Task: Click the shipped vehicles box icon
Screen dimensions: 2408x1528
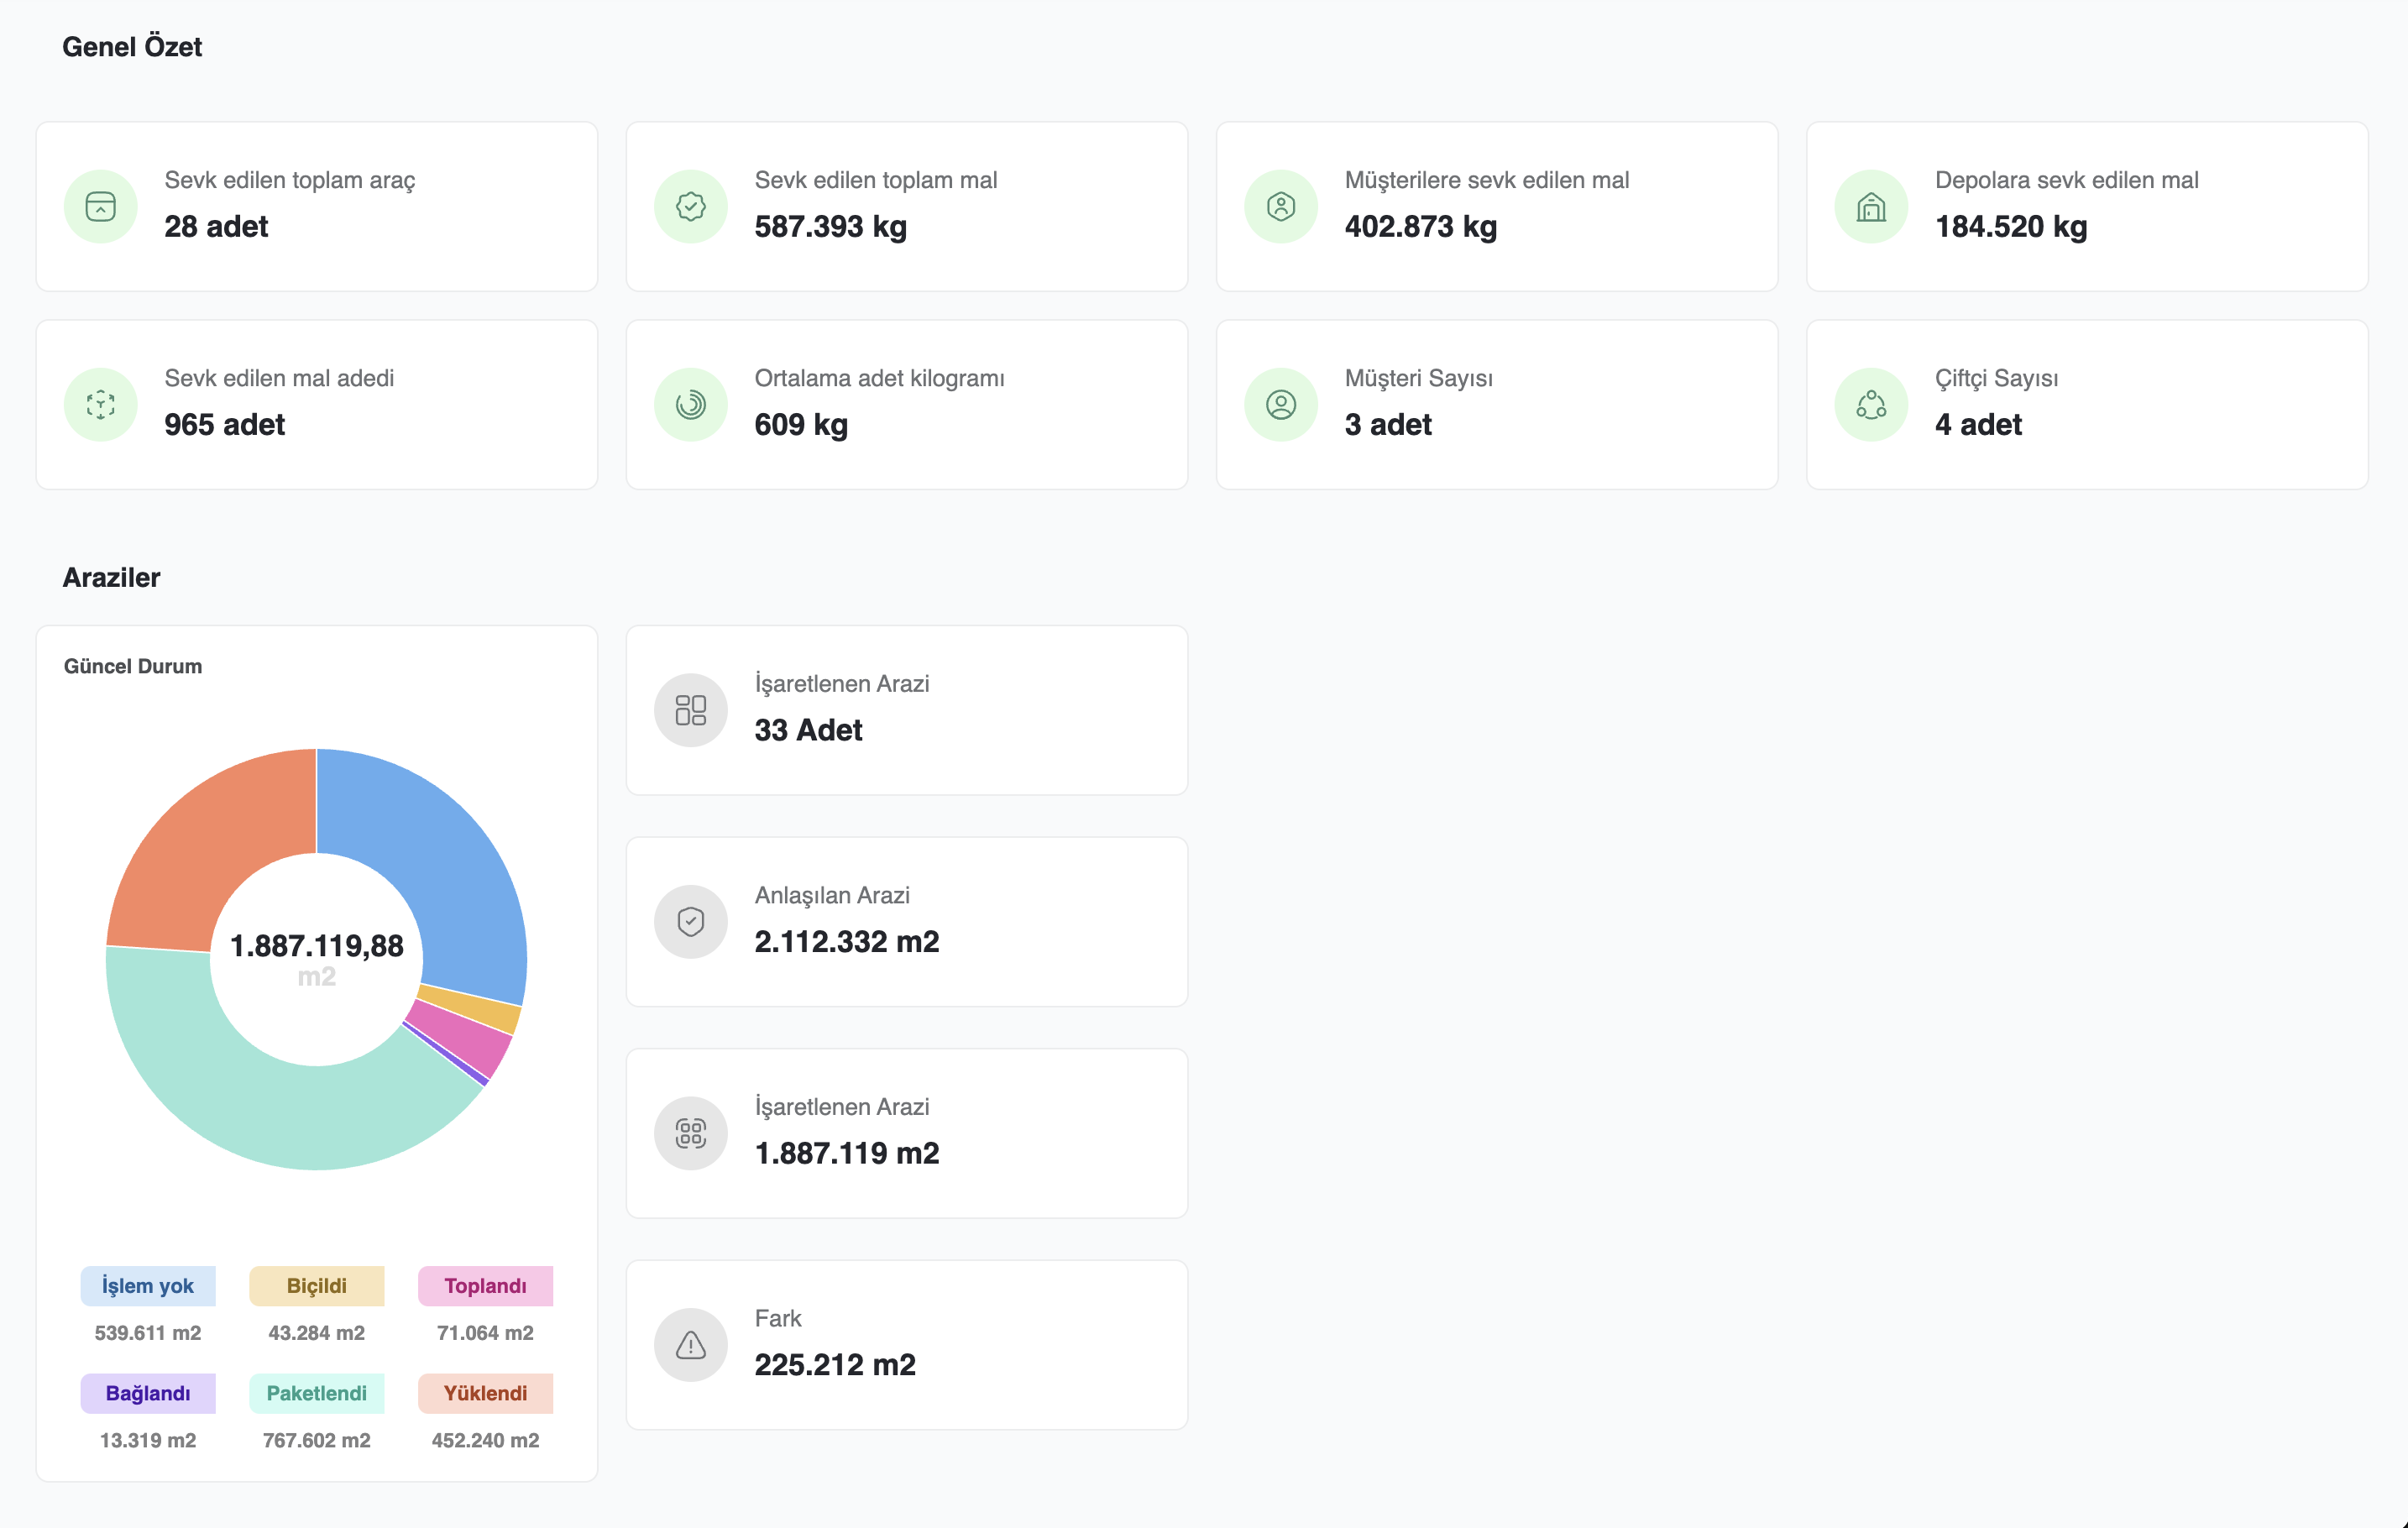Action: click(101, 207)
